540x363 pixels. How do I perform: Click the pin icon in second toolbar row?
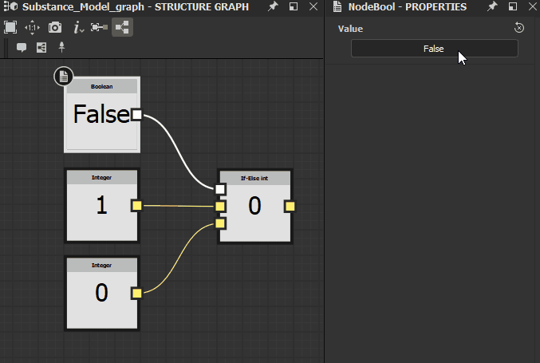(61, 47)
